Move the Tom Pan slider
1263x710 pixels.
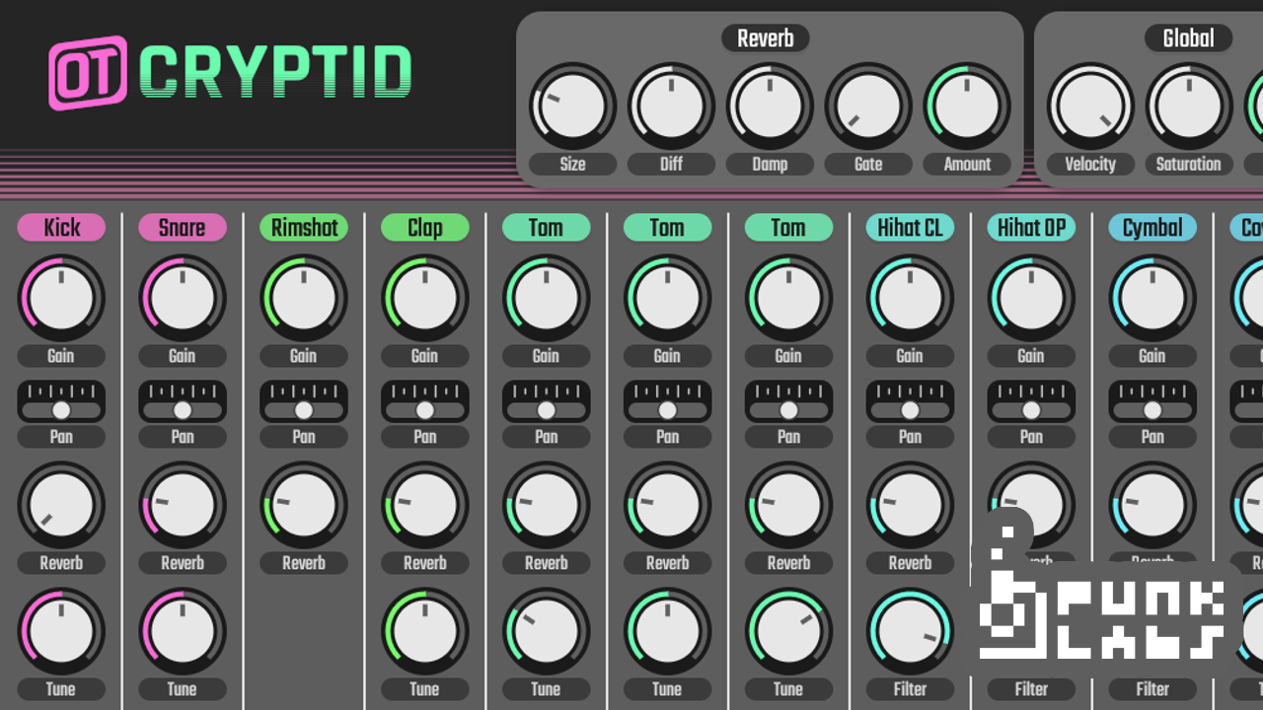coord(547,400)
